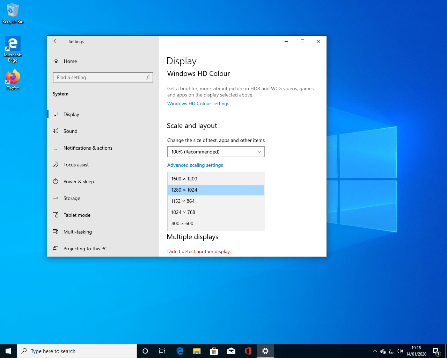Open Windows HD Colour settings link
The height and width of the screenshot is (358, 447).
pos(198,103)
